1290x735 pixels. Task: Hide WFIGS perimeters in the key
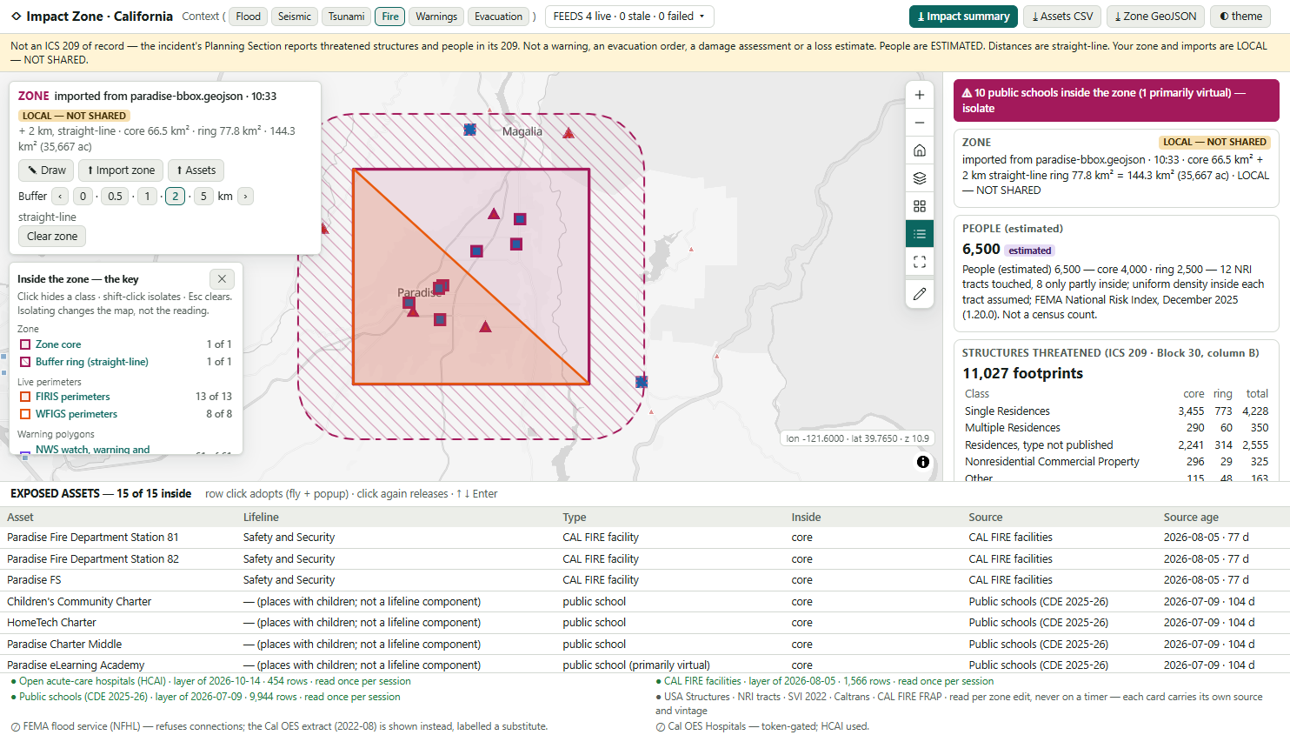point(124,414)
